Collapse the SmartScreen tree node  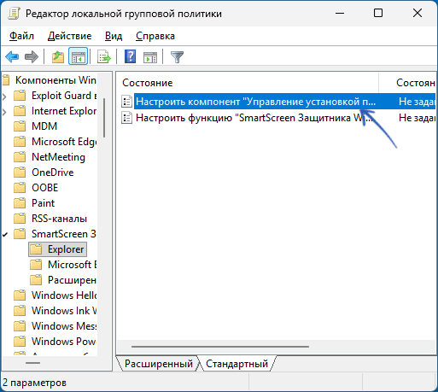5,235
